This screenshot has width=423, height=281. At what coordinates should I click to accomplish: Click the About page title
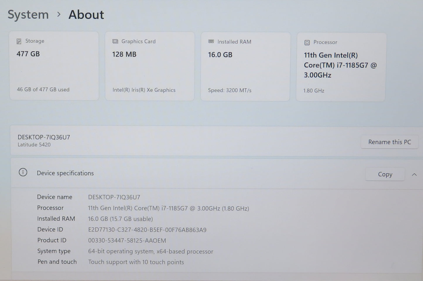(x=86, y=15)
